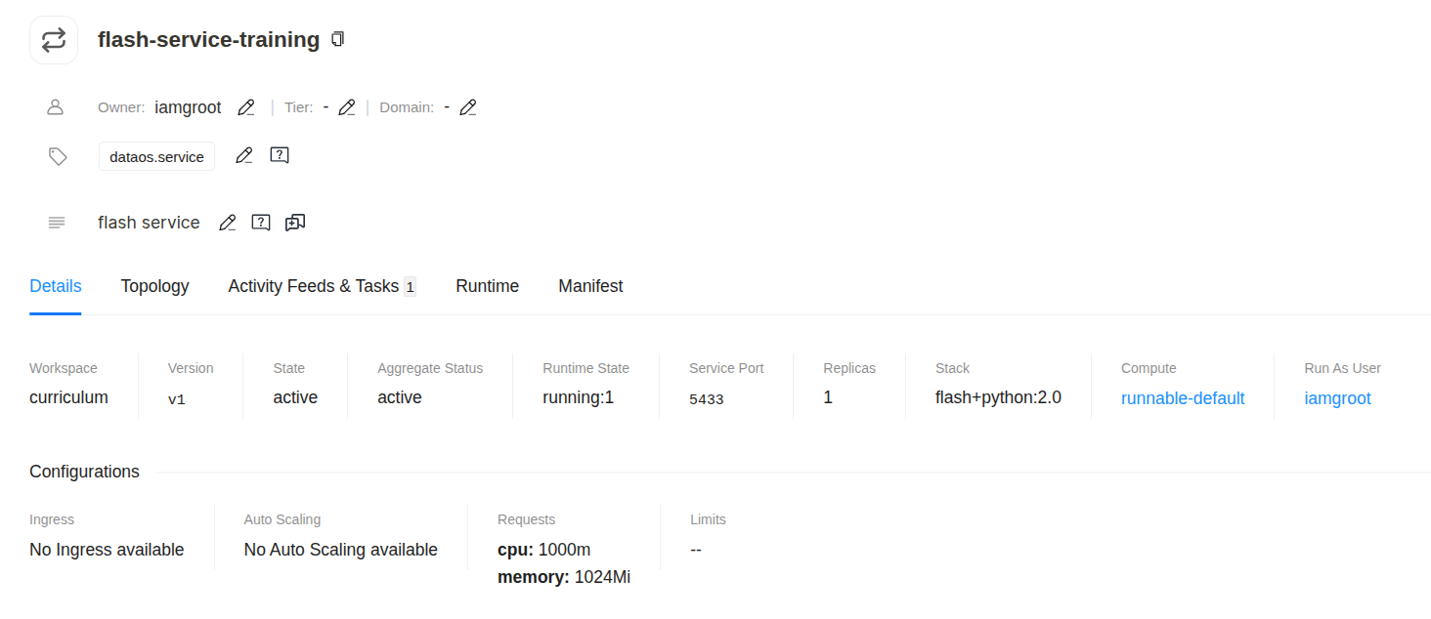The width and height of the screenshot is (1431, 619).
Task: Edit the 'flash service' description
Action: [228, 223]
